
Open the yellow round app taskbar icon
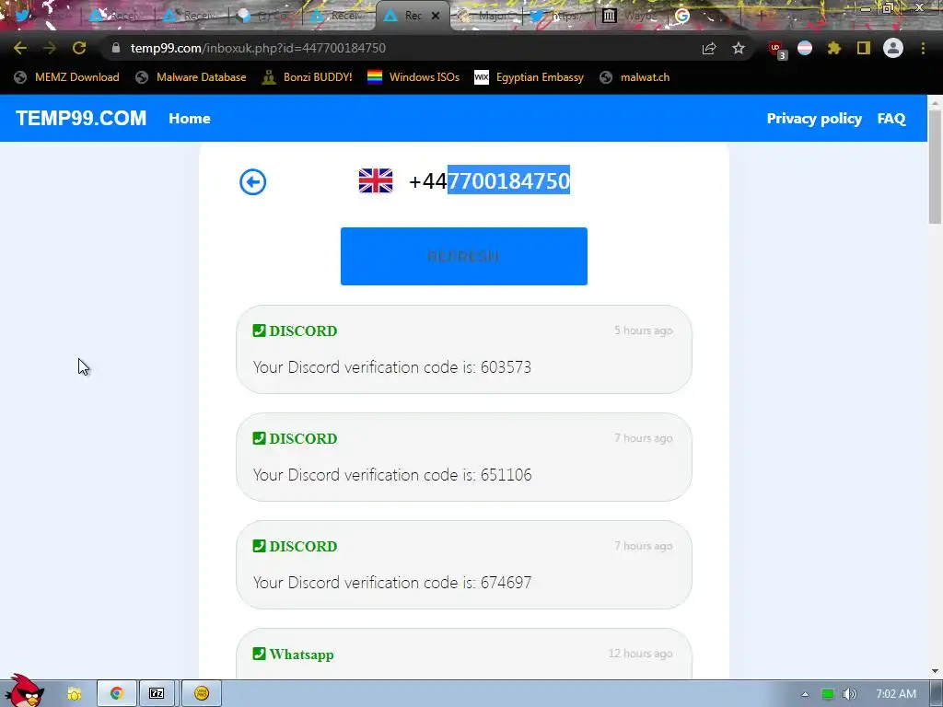(x=202, y=694)
